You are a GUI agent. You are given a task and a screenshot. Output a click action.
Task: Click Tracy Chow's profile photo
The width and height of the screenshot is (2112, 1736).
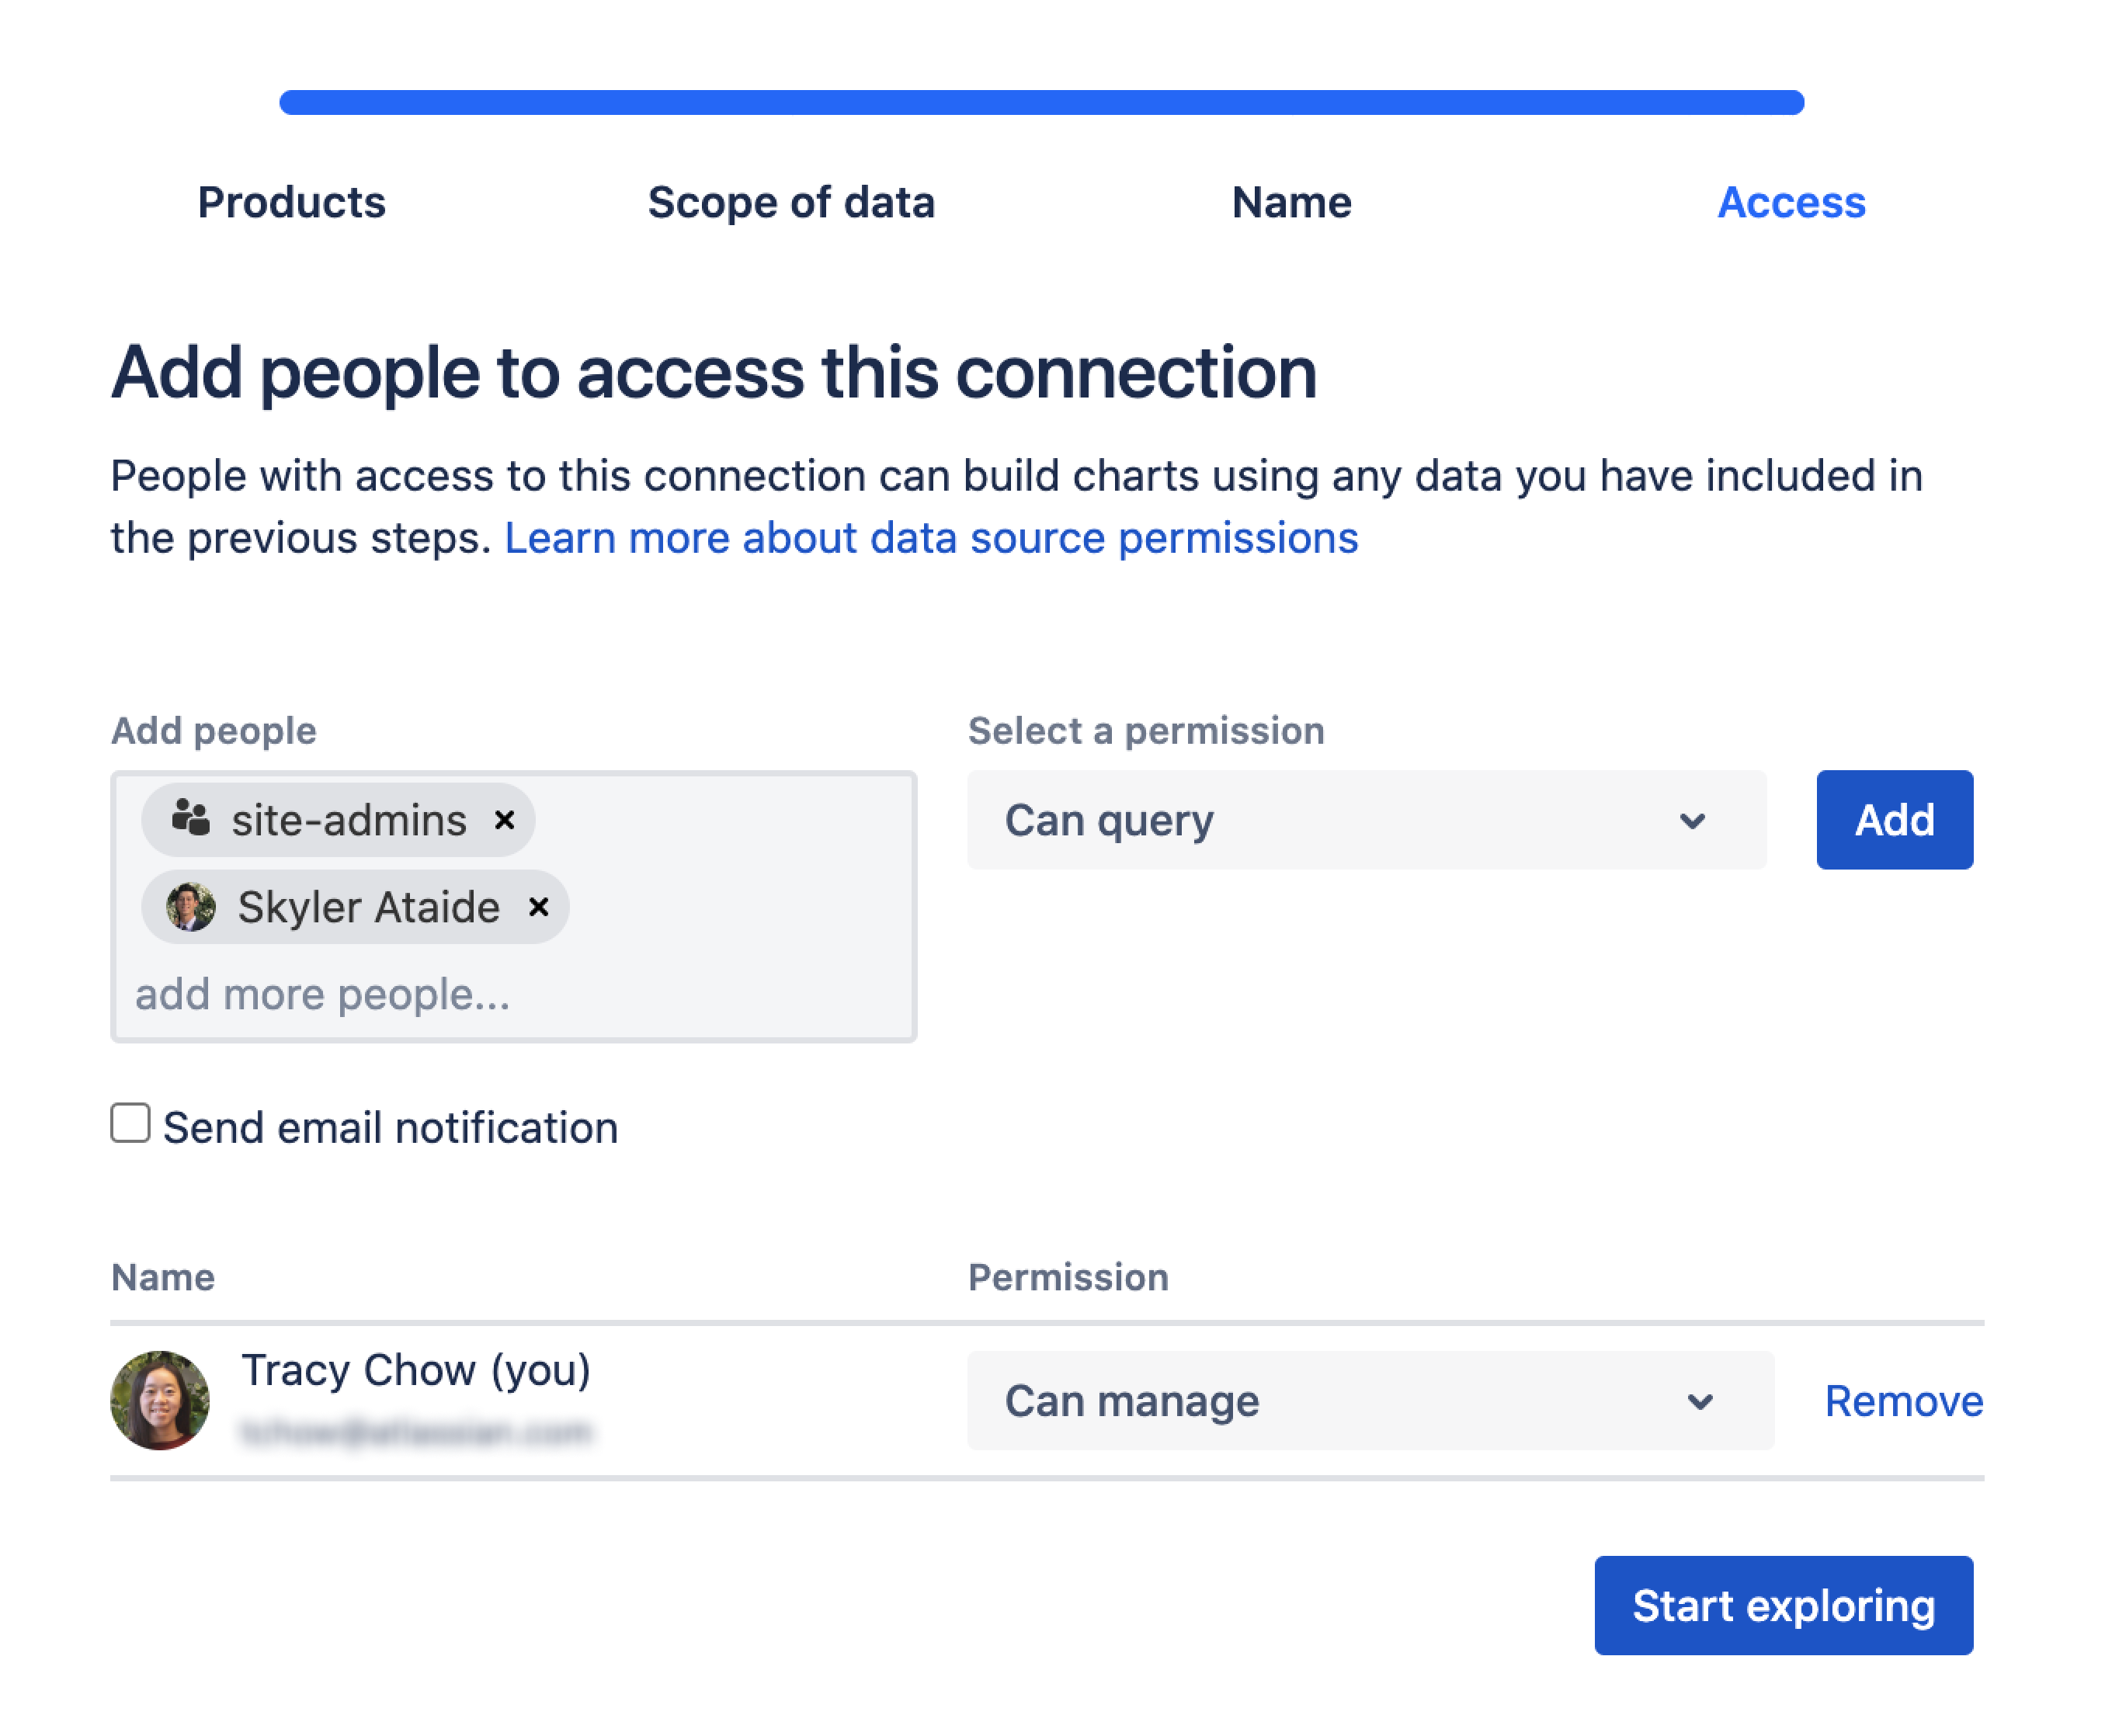coord(160,1401)
